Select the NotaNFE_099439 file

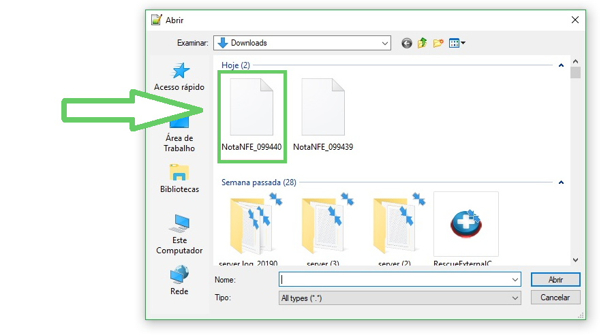click(323, 112)
